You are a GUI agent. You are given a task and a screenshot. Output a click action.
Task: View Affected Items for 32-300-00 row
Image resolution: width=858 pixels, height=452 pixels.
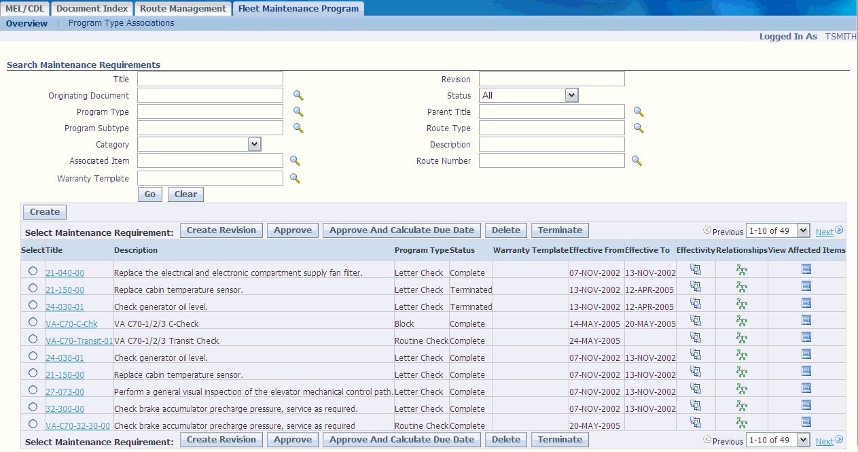(x=806, y=405)
